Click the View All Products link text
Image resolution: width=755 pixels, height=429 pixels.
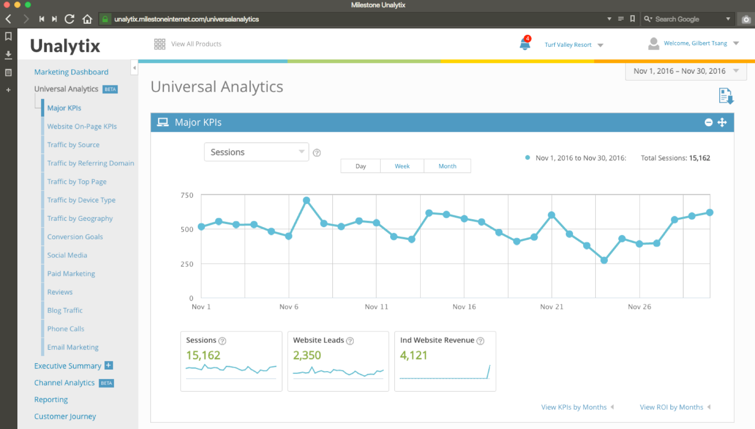tap(196, 44)
